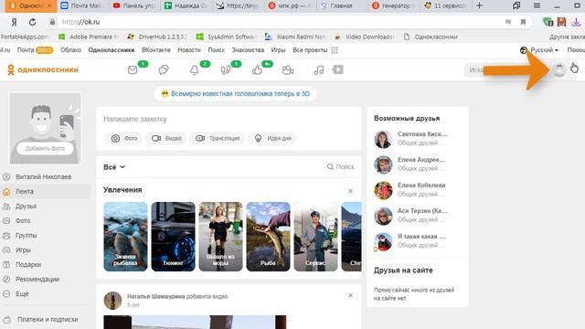
Task: Open the Сервис hobby card
Action: [x=315, y=237]
